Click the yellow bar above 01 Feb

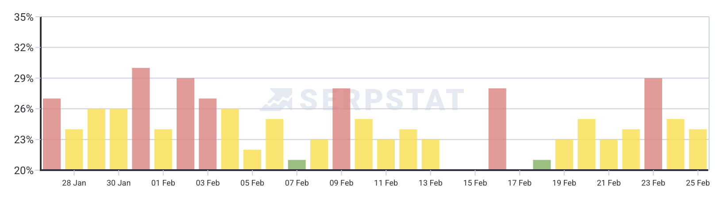tap(163, 149)
